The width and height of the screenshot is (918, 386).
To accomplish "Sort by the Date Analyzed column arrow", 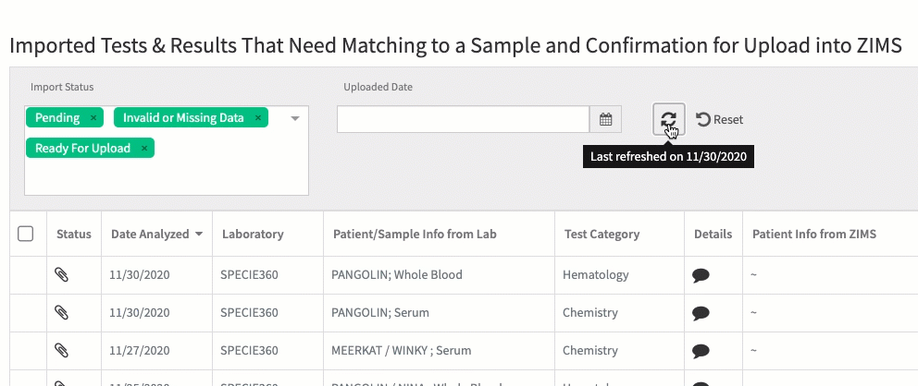I will 199,235.
